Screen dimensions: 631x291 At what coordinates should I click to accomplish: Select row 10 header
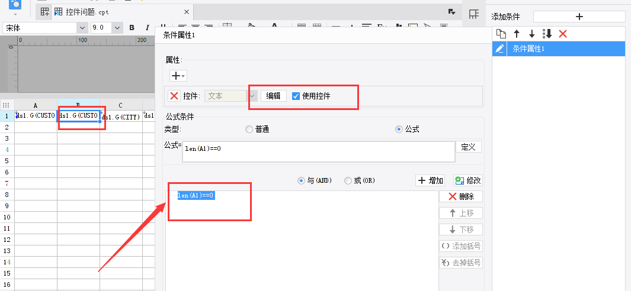[7, 217]
